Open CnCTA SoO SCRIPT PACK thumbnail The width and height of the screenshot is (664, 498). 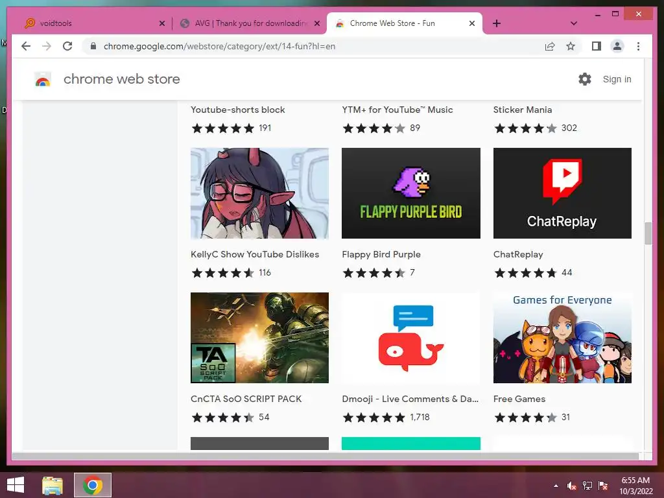(259, 338)
